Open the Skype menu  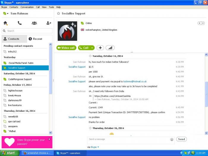(x=4, y=7)
